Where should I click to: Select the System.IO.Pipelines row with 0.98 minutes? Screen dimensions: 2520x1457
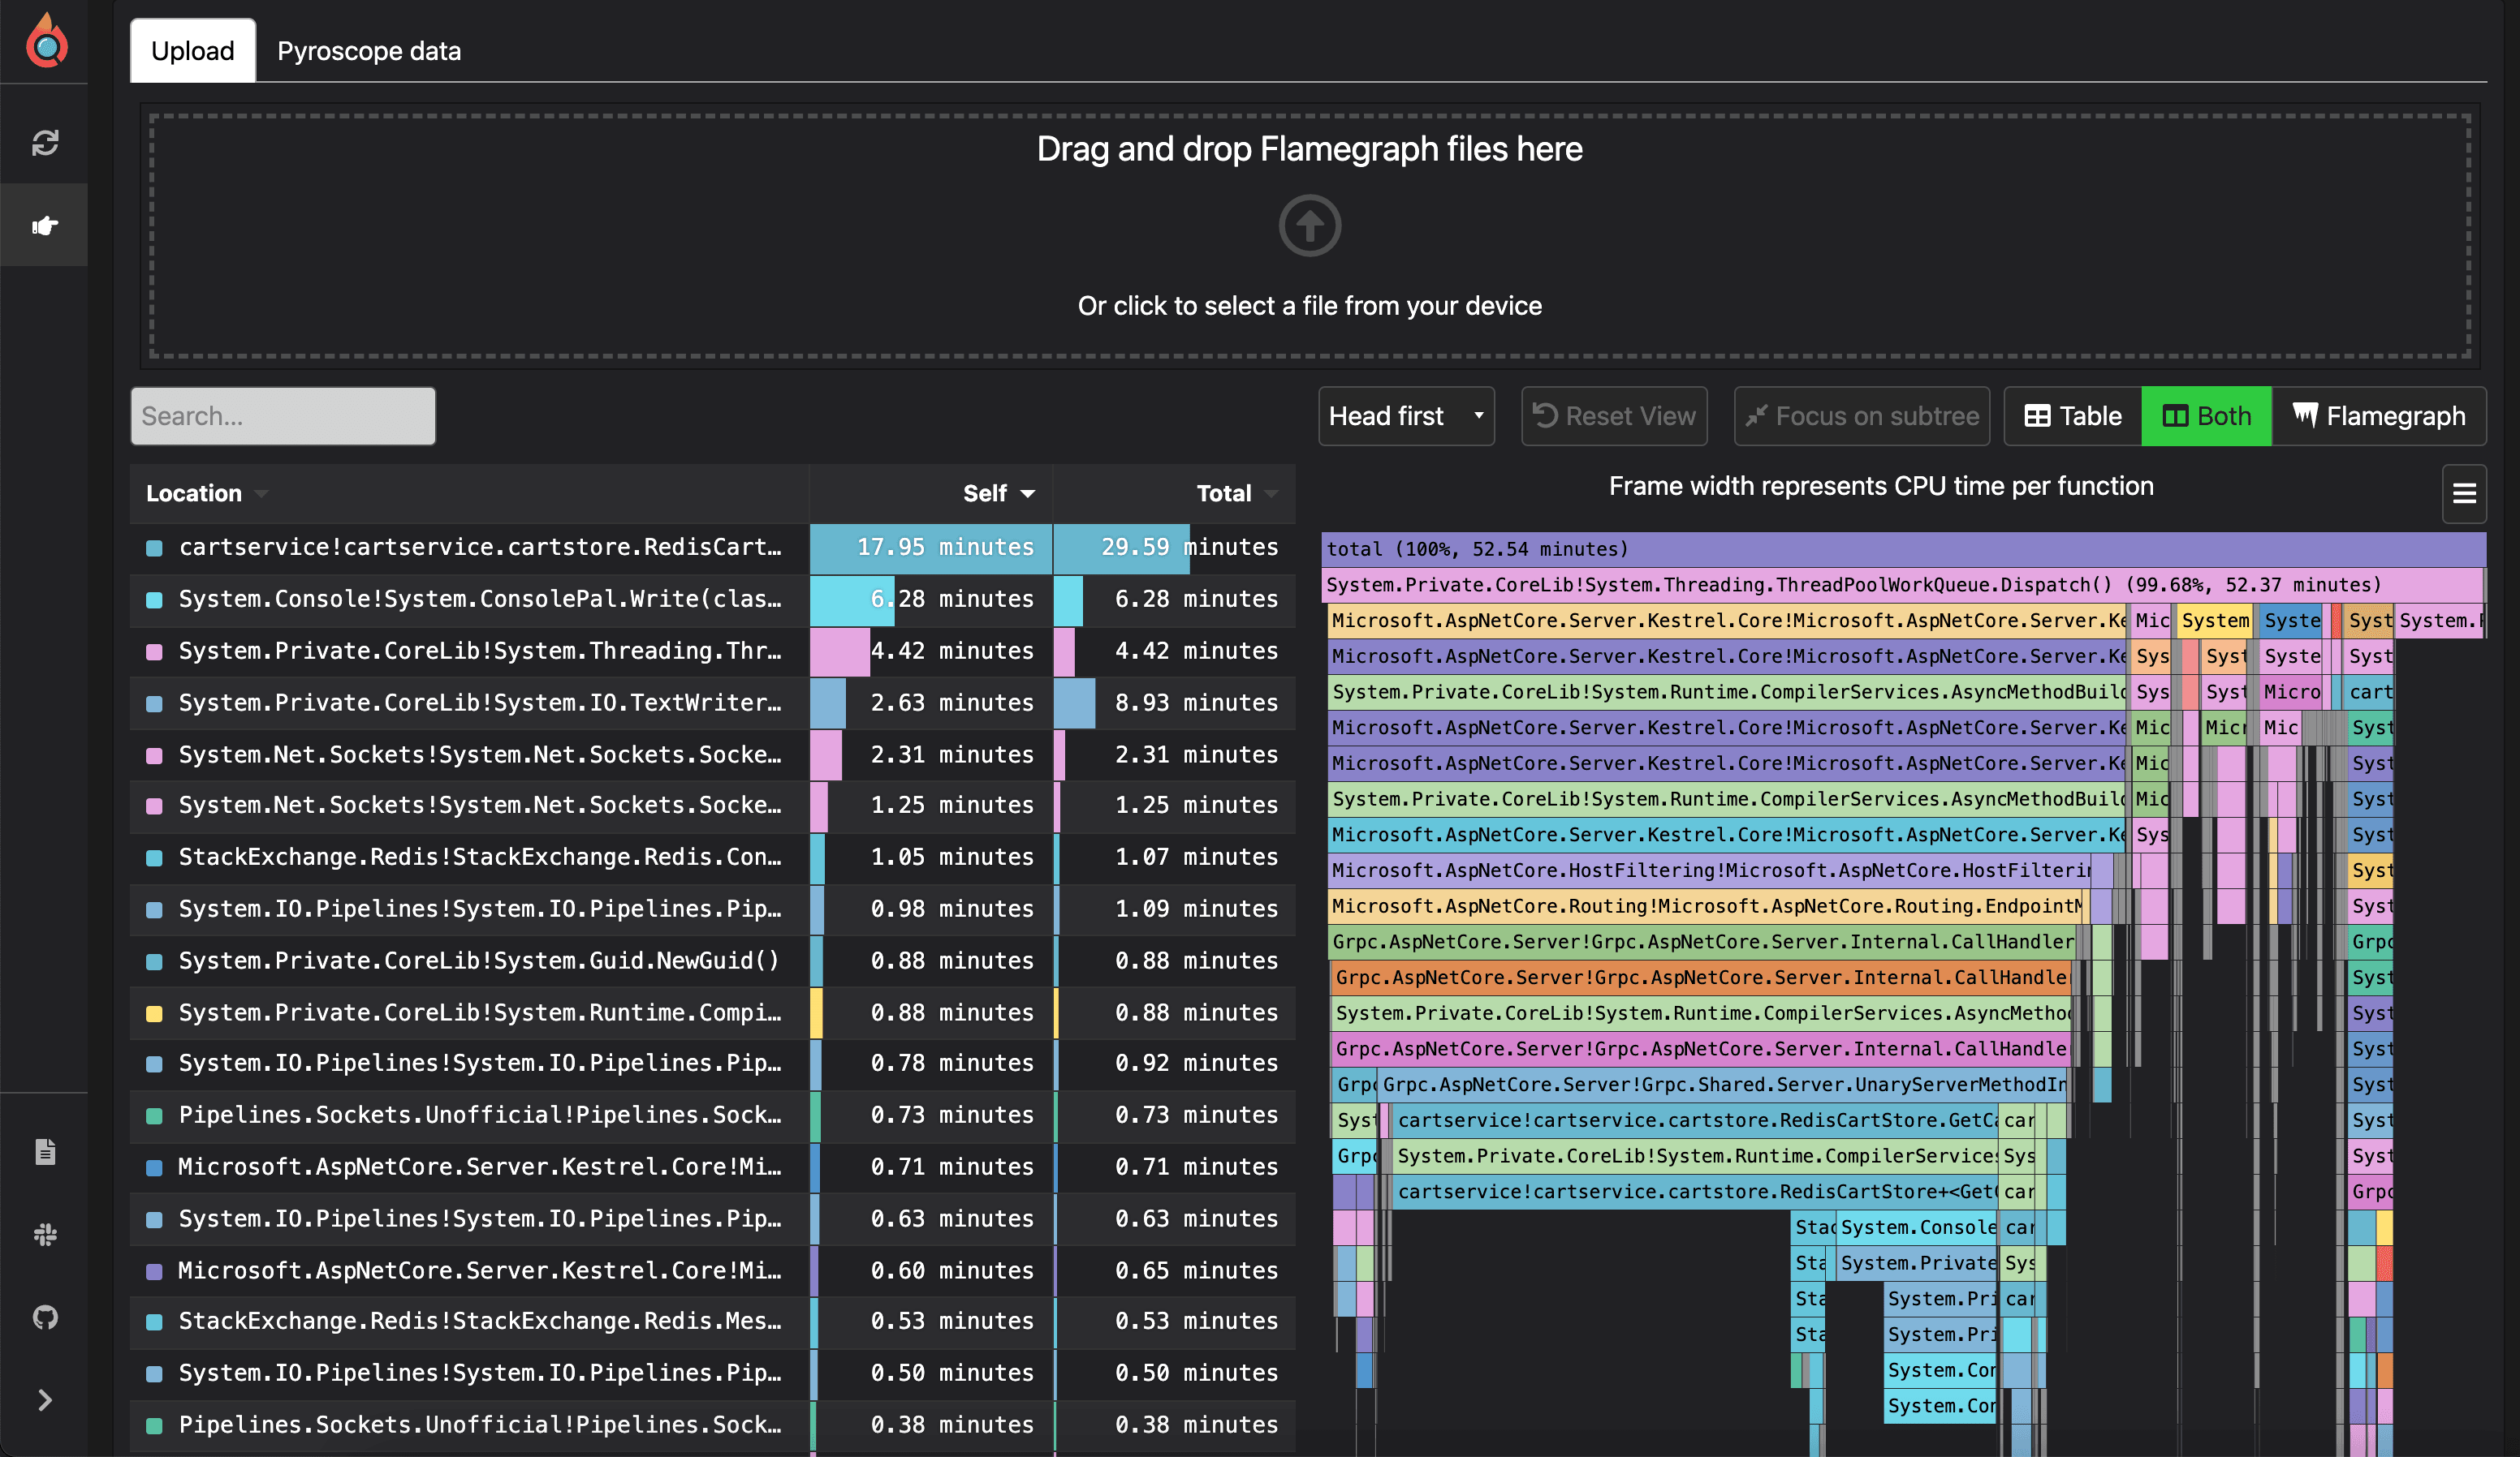[713, 909]
